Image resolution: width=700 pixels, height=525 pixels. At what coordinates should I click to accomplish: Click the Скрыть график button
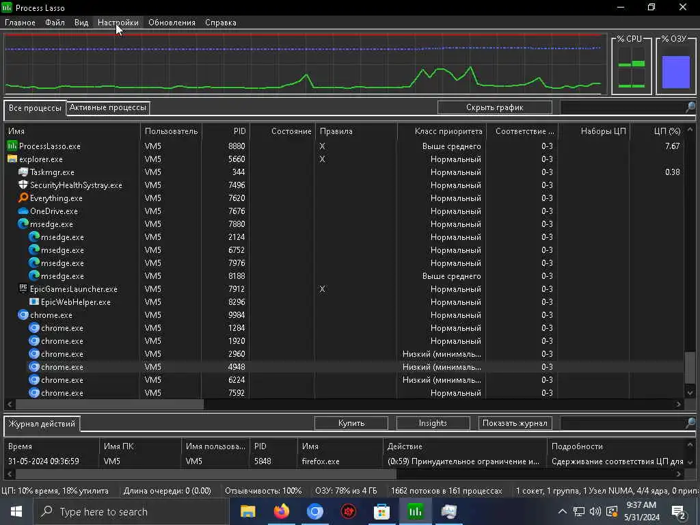(x=495, y=107)
